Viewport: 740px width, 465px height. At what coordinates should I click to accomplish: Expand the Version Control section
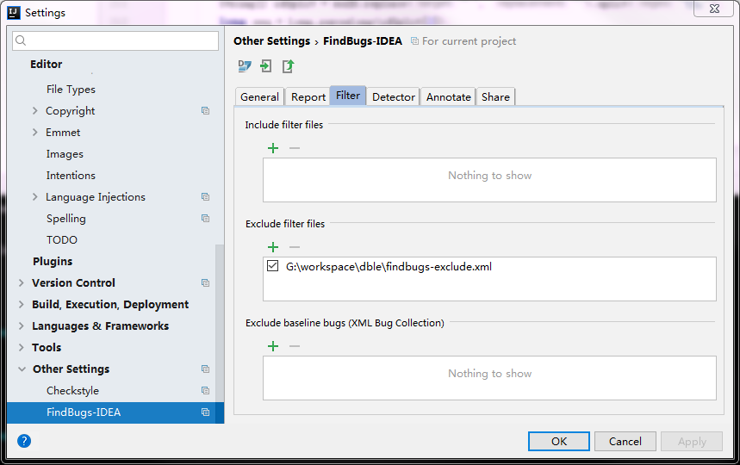[x=22, y=283]
